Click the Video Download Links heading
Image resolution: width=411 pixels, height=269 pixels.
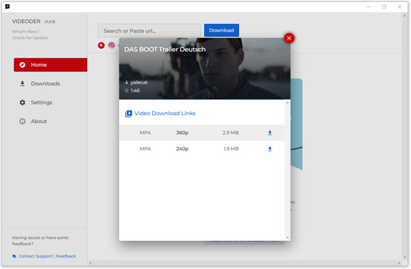tap(165, 113)
